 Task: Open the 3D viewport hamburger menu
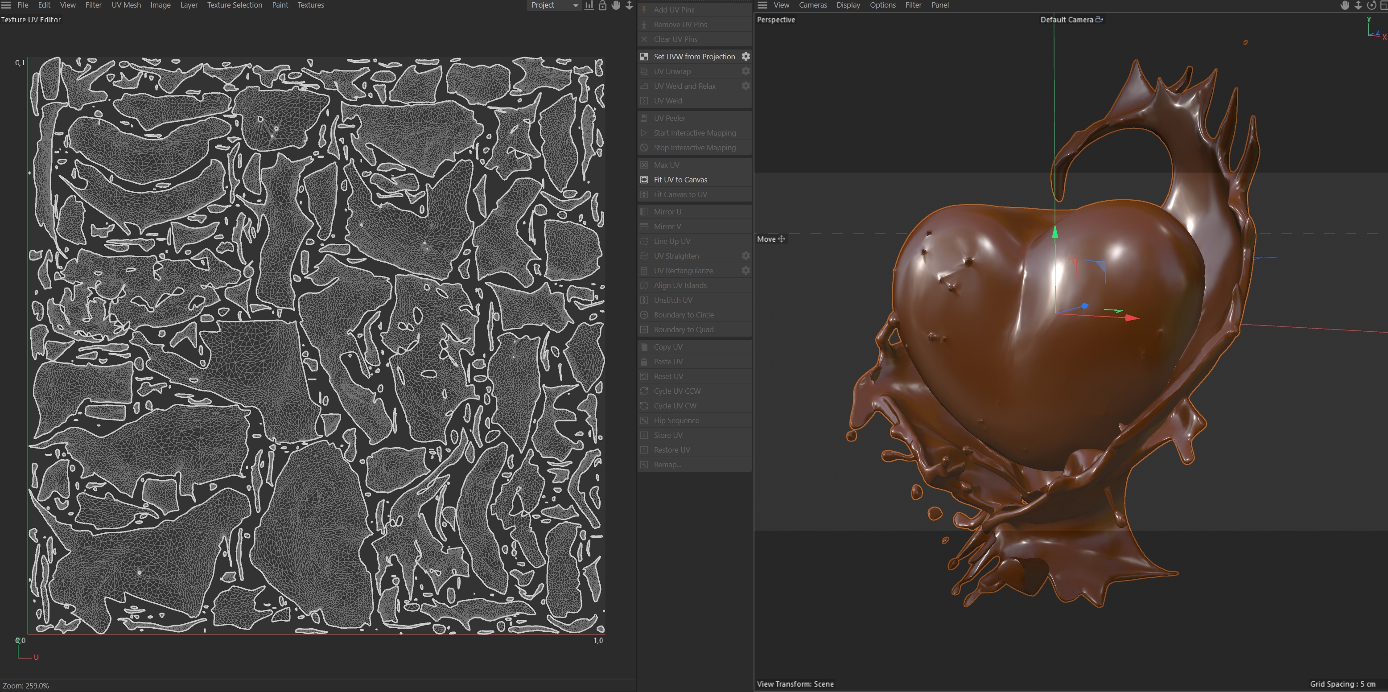tap(762, 5)
